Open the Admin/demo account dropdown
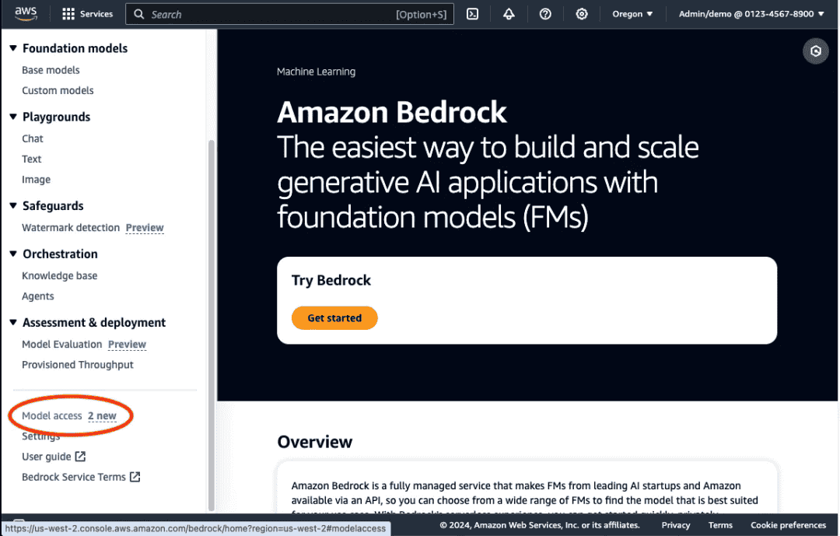Screen dimensions: 840x536 [x=751, y=14]
